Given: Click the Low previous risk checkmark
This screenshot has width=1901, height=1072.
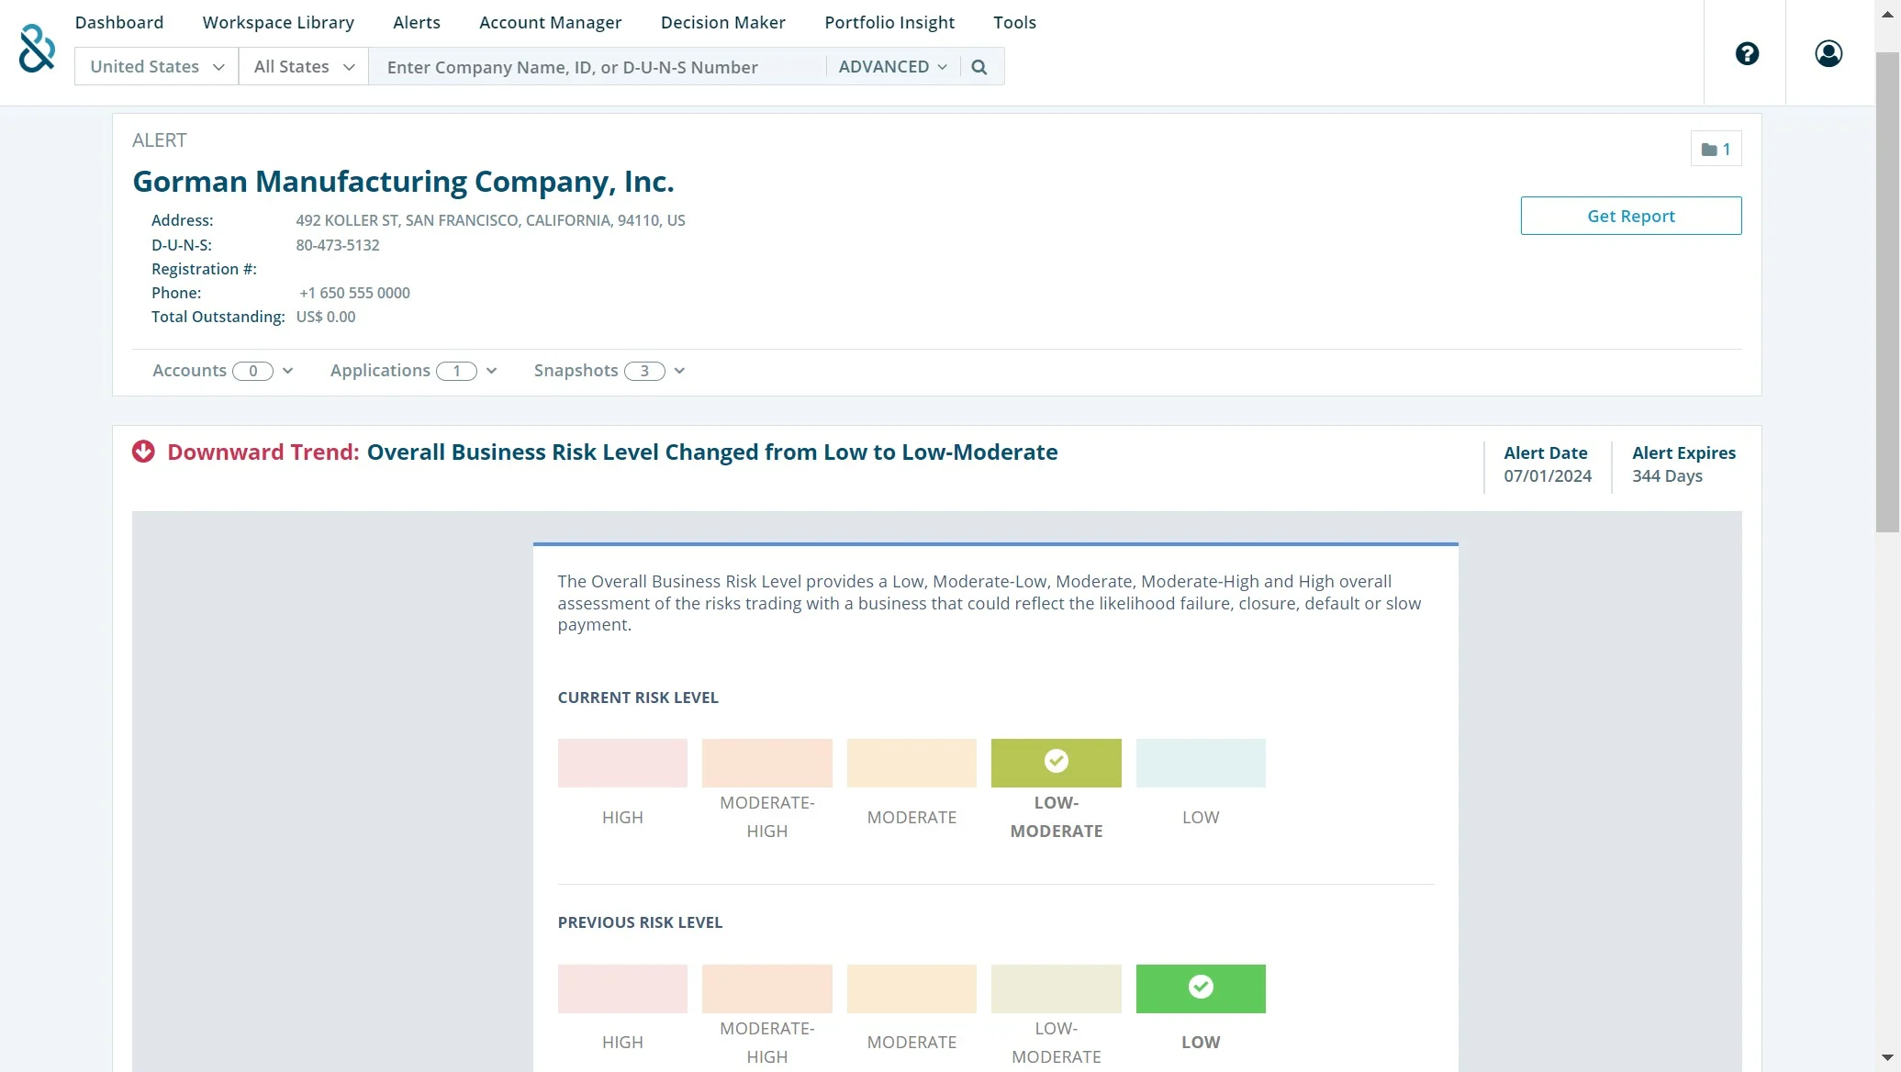Looking at the screenshot, I should [x=1200, y=987].
